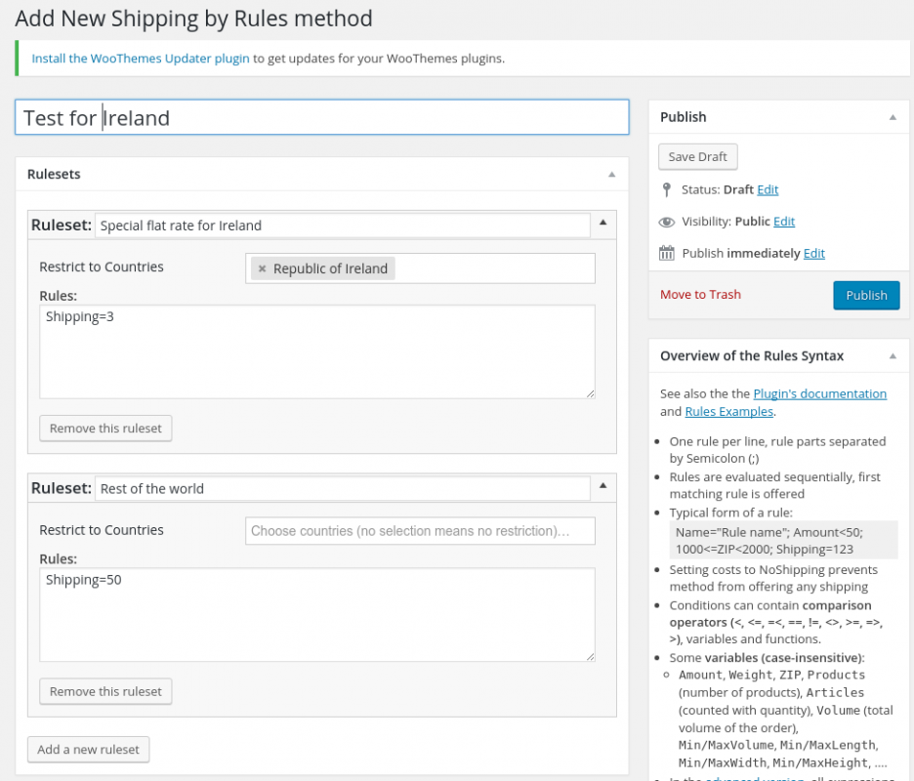Edit the Draft status

click(768, 189)
